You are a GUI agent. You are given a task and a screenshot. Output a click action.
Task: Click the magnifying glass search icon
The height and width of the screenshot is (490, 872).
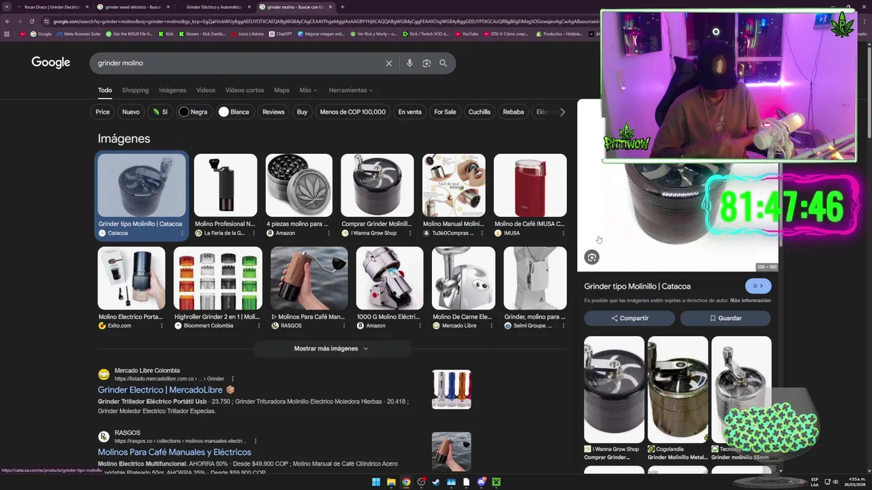click(443, 63)
